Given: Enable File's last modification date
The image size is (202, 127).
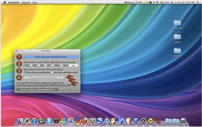Looking at the screenshot, I should (x=52, y=72).
